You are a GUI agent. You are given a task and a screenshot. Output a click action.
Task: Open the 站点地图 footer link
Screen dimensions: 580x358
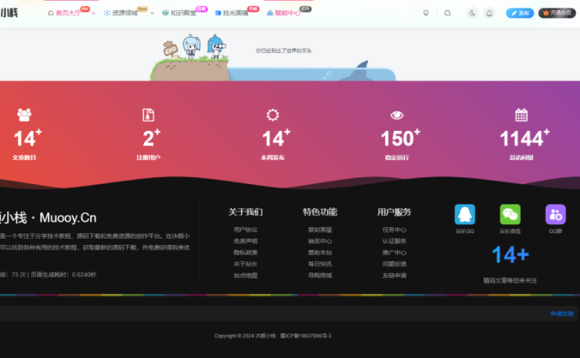click(x=245, y=275)
